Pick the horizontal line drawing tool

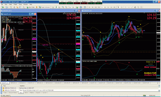(129, 7)
